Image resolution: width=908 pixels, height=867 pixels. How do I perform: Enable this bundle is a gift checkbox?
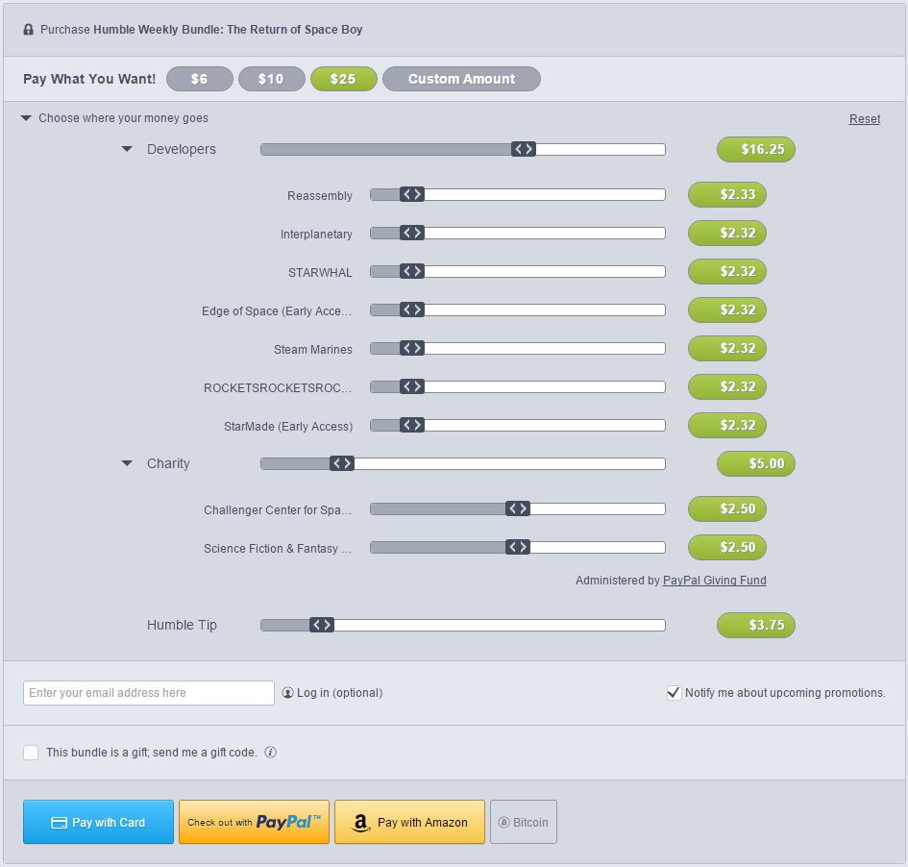click(x=32, y=753)
